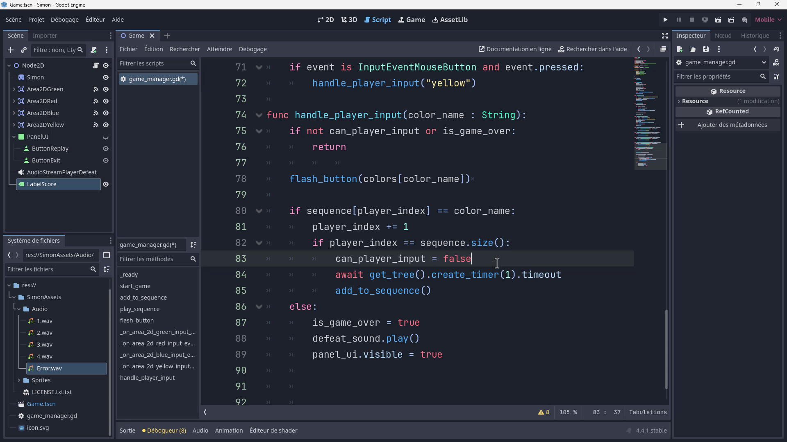Expand the Sprites folder in the file system
787x442 pixels.
(x=19, y=380)
